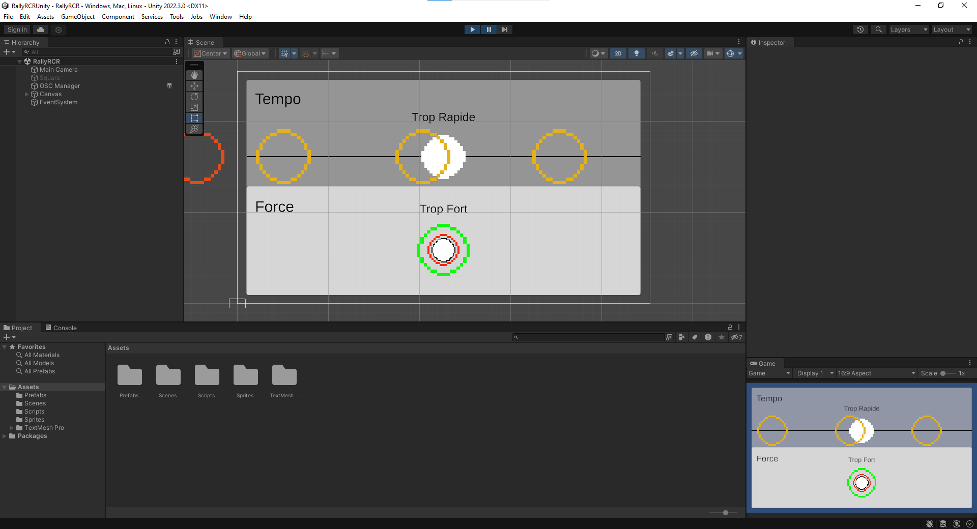Open the 16:9 Aspect dropdown

click(x=876, y=373)
